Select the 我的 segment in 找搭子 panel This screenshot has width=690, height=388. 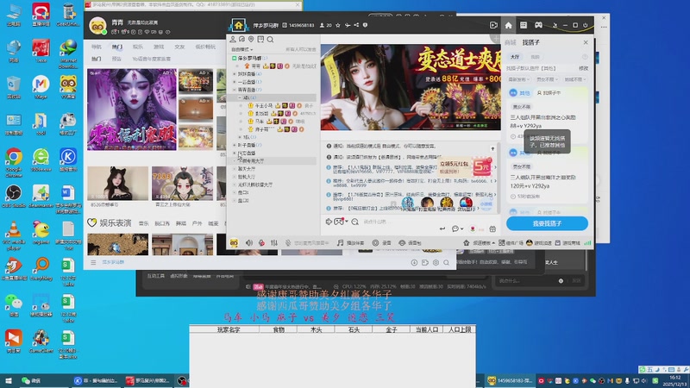[535, 57]
